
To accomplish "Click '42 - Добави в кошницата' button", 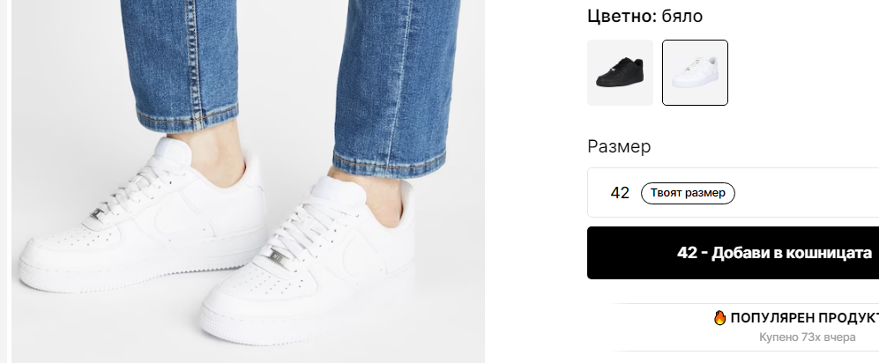I will (x=734, y=253).
